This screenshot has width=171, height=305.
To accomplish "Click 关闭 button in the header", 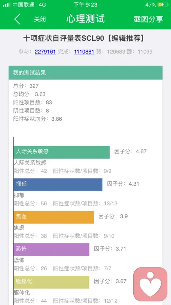I will point(40,19).
